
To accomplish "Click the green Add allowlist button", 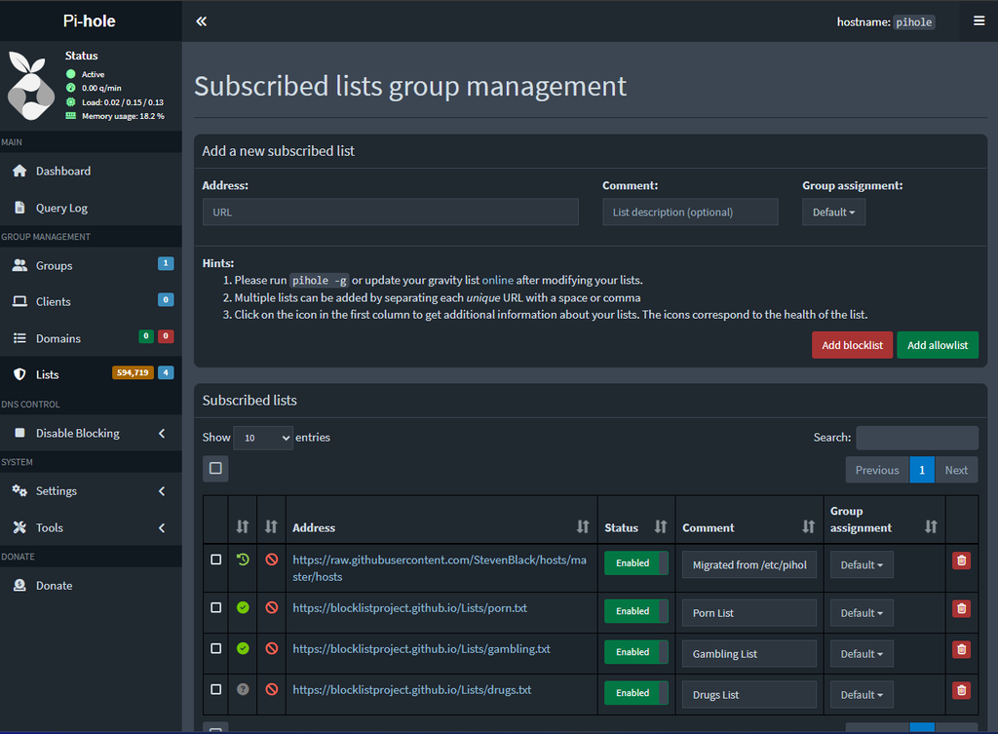I will point(938,345).
